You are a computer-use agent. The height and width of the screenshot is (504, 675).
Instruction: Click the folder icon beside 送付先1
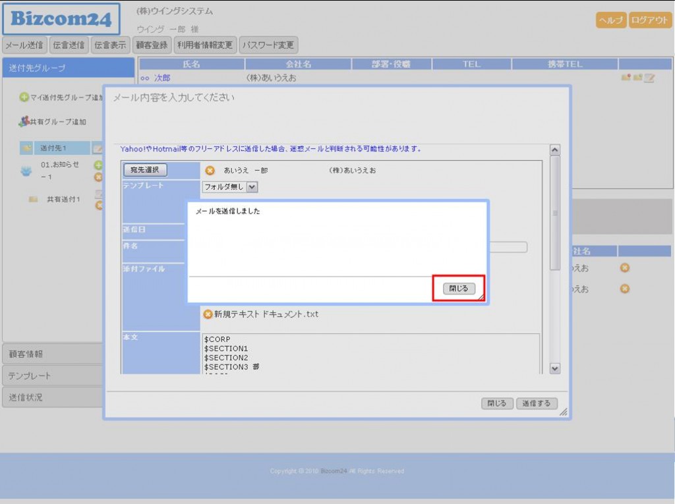tap(26, 148)
